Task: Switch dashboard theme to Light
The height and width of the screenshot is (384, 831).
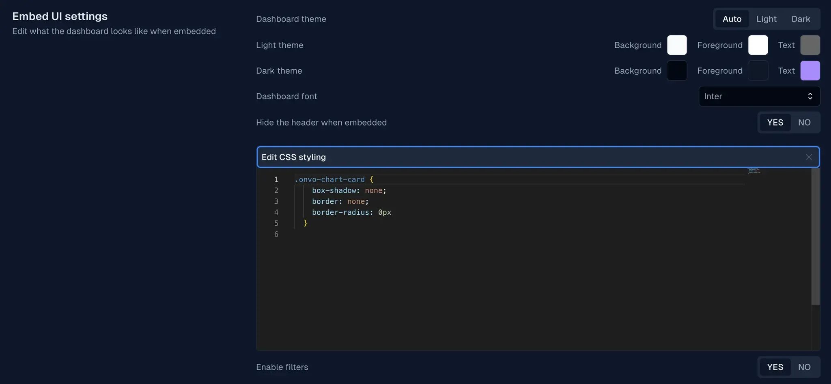Action: tap(766, 19)
